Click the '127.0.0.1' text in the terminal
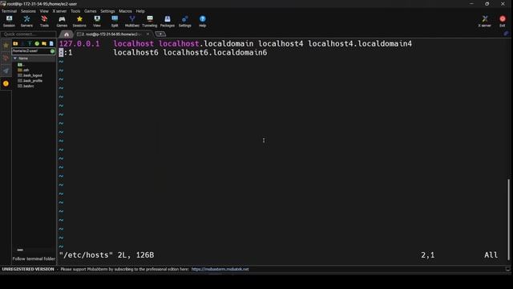The height and width of the screenshot is (289, 513). (x=79, y=44)
